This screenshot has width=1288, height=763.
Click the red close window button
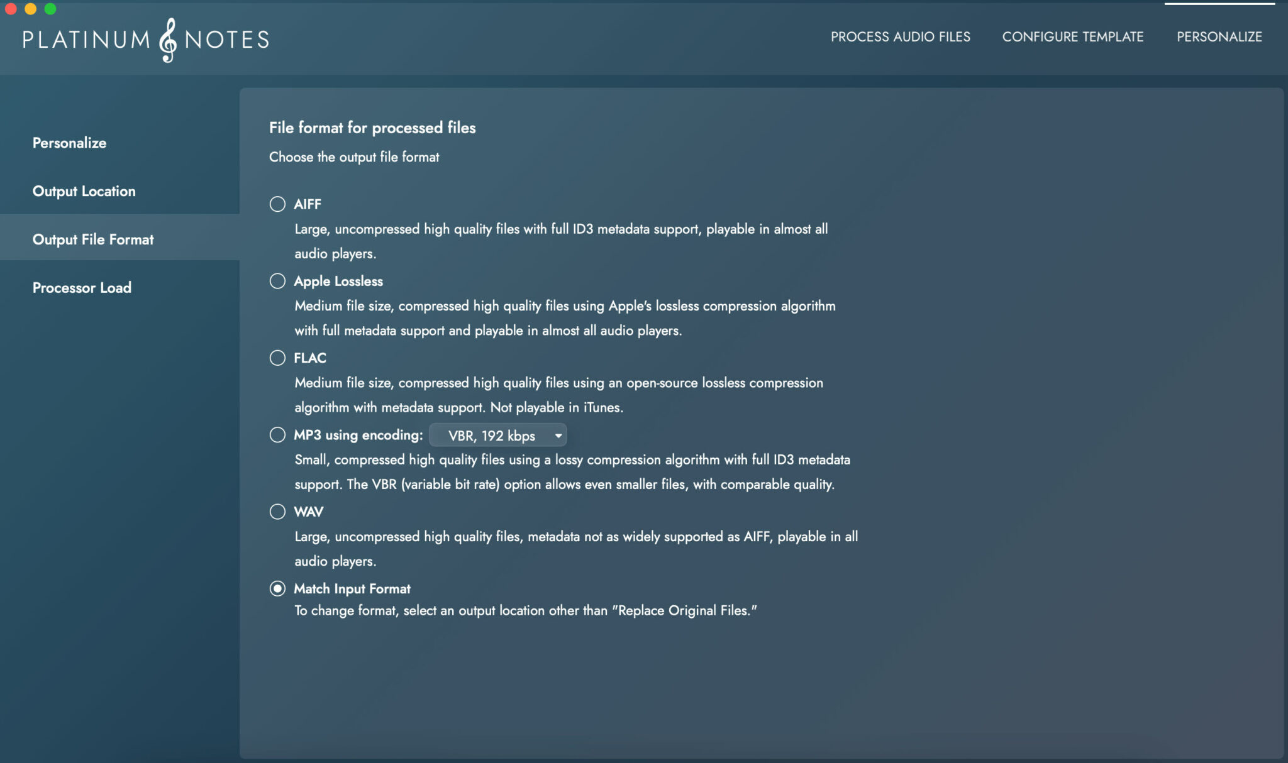coord(10,9)
